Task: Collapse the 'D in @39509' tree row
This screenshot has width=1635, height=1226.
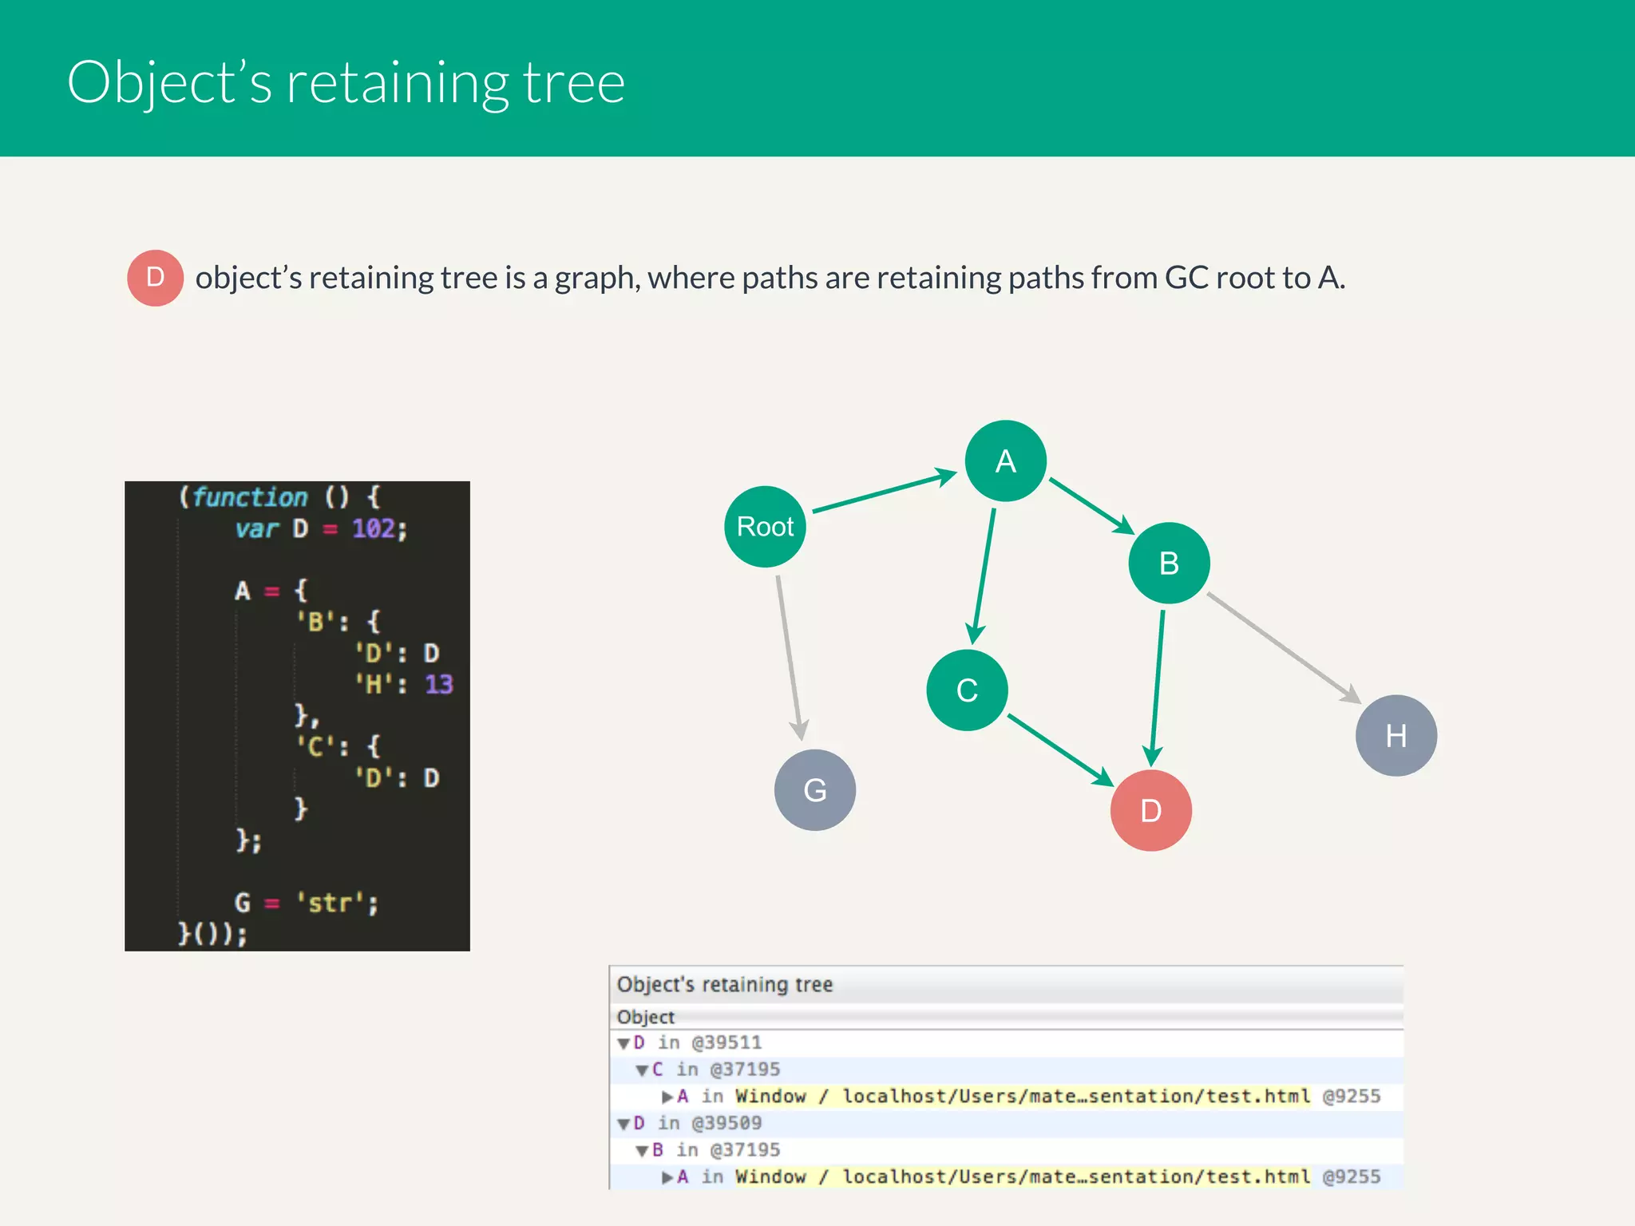Action: [624, 1124]
